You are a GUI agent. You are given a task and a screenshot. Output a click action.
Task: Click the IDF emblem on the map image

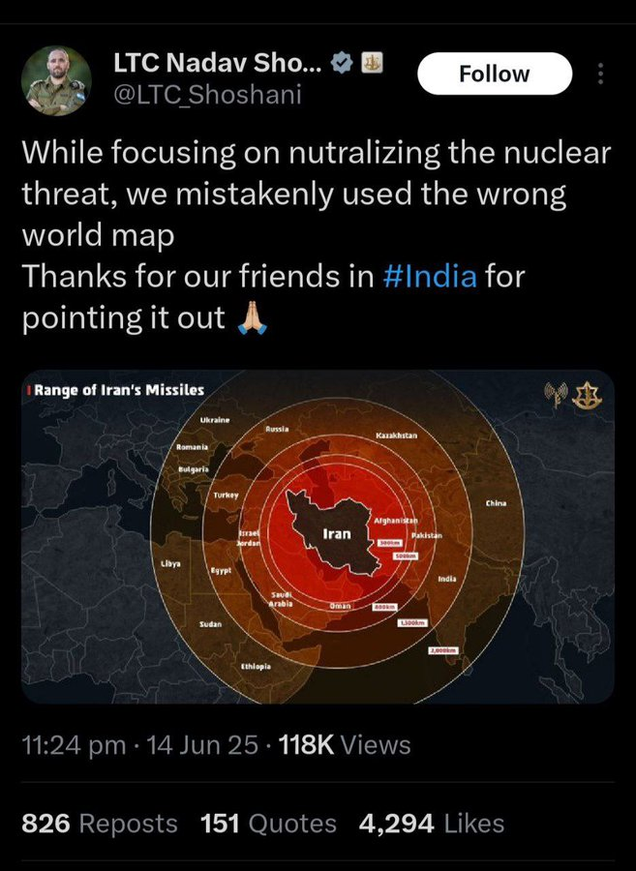coord(587,395)
